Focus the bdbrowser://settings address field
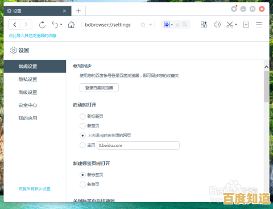The height and width of the screenshot is (209, 273). [x=107, y=24]
